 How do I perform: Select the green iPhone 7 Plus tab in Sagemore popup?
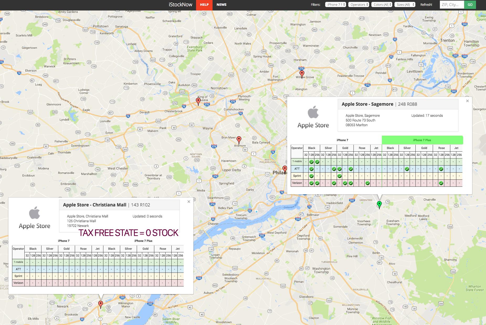pyautogui.click(x=422, y=140)
